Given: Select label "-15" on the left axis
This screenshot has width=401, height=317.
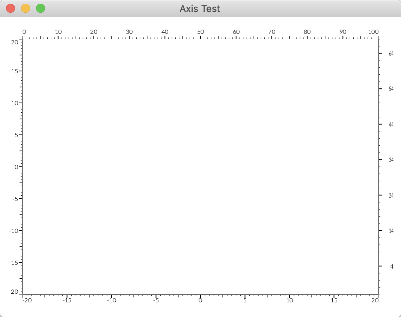Looking at the screenshot, I should (14, 263).
